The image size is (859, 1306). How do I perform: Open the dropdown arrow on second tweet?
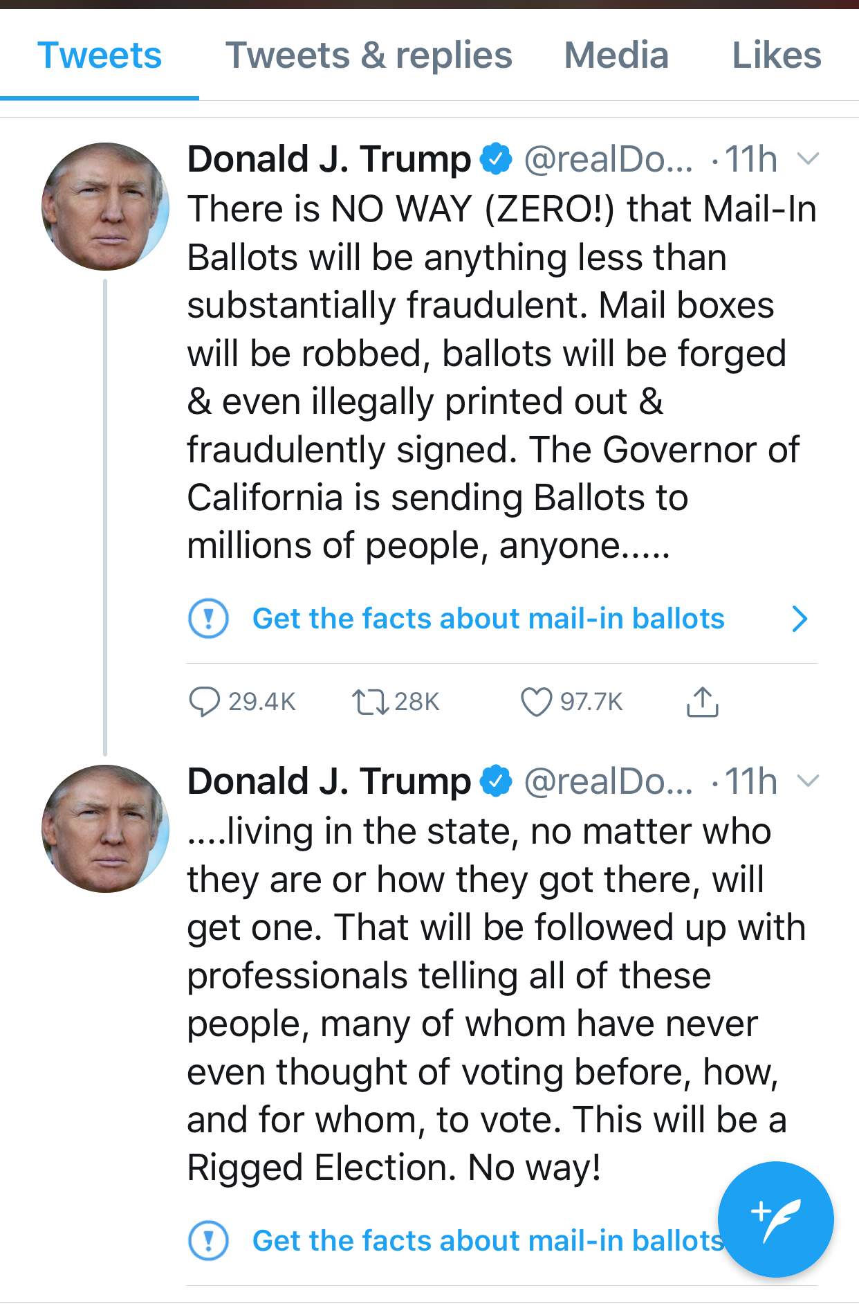point(808,781)
